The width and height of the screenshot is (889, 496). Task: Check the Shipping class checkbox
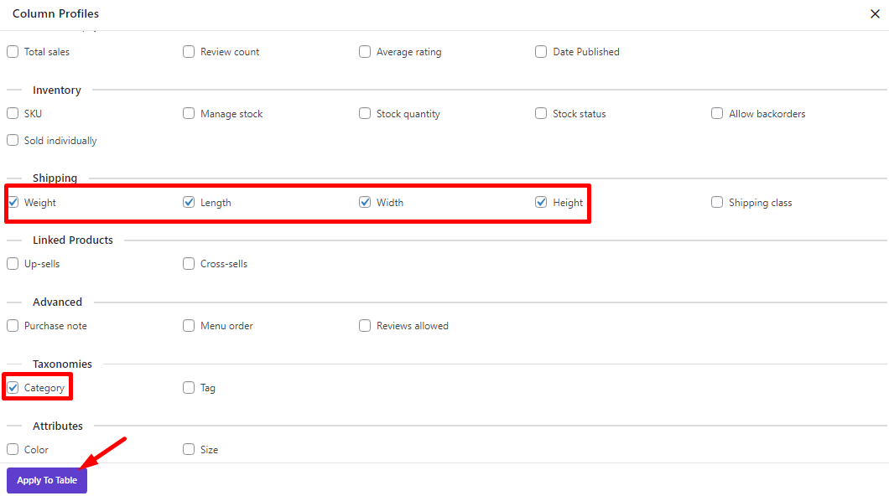pyautogui.click(x=717, y=202)
